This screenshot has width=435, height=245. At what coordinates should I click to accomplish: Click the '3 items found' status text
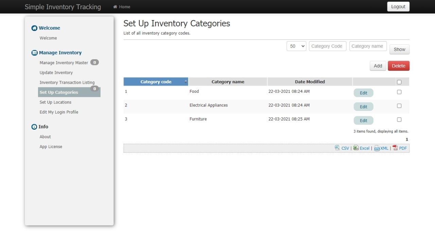pyautogui.click(x=381, y=131)
